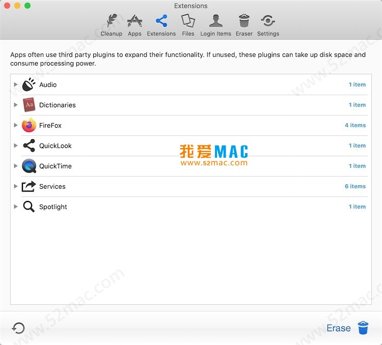
Task: Select the QuickTime row label
Action: pos(56,166)
